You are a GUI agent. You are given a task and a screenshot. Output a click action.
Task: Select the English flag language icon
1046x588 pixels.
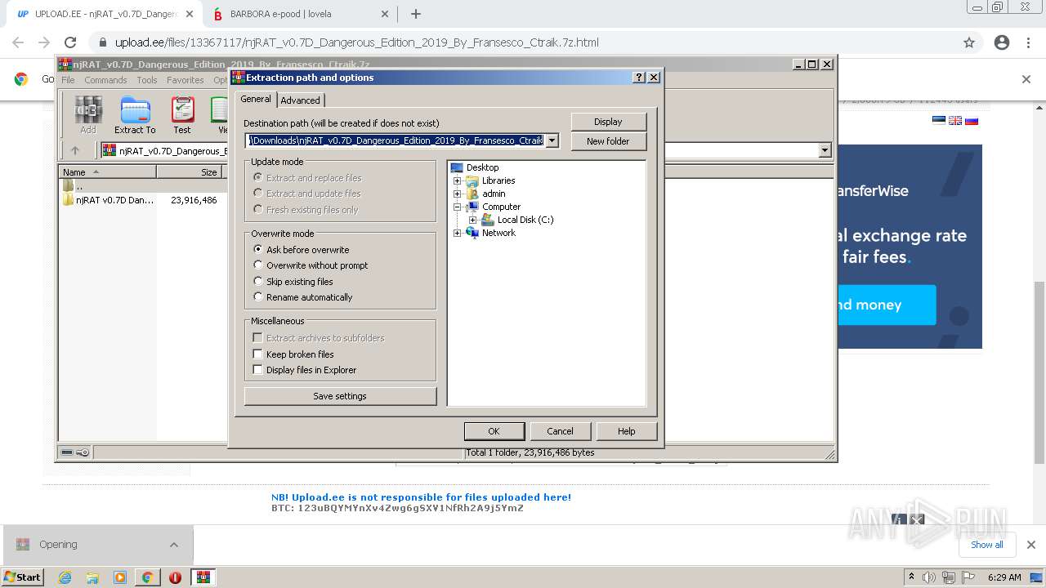tap(955, 121)
